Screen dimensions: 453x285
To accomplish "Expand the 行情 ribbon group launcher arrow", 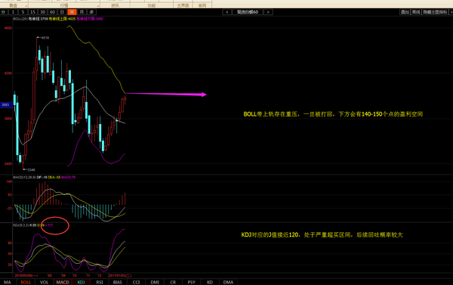I will [x=97, y=6].
